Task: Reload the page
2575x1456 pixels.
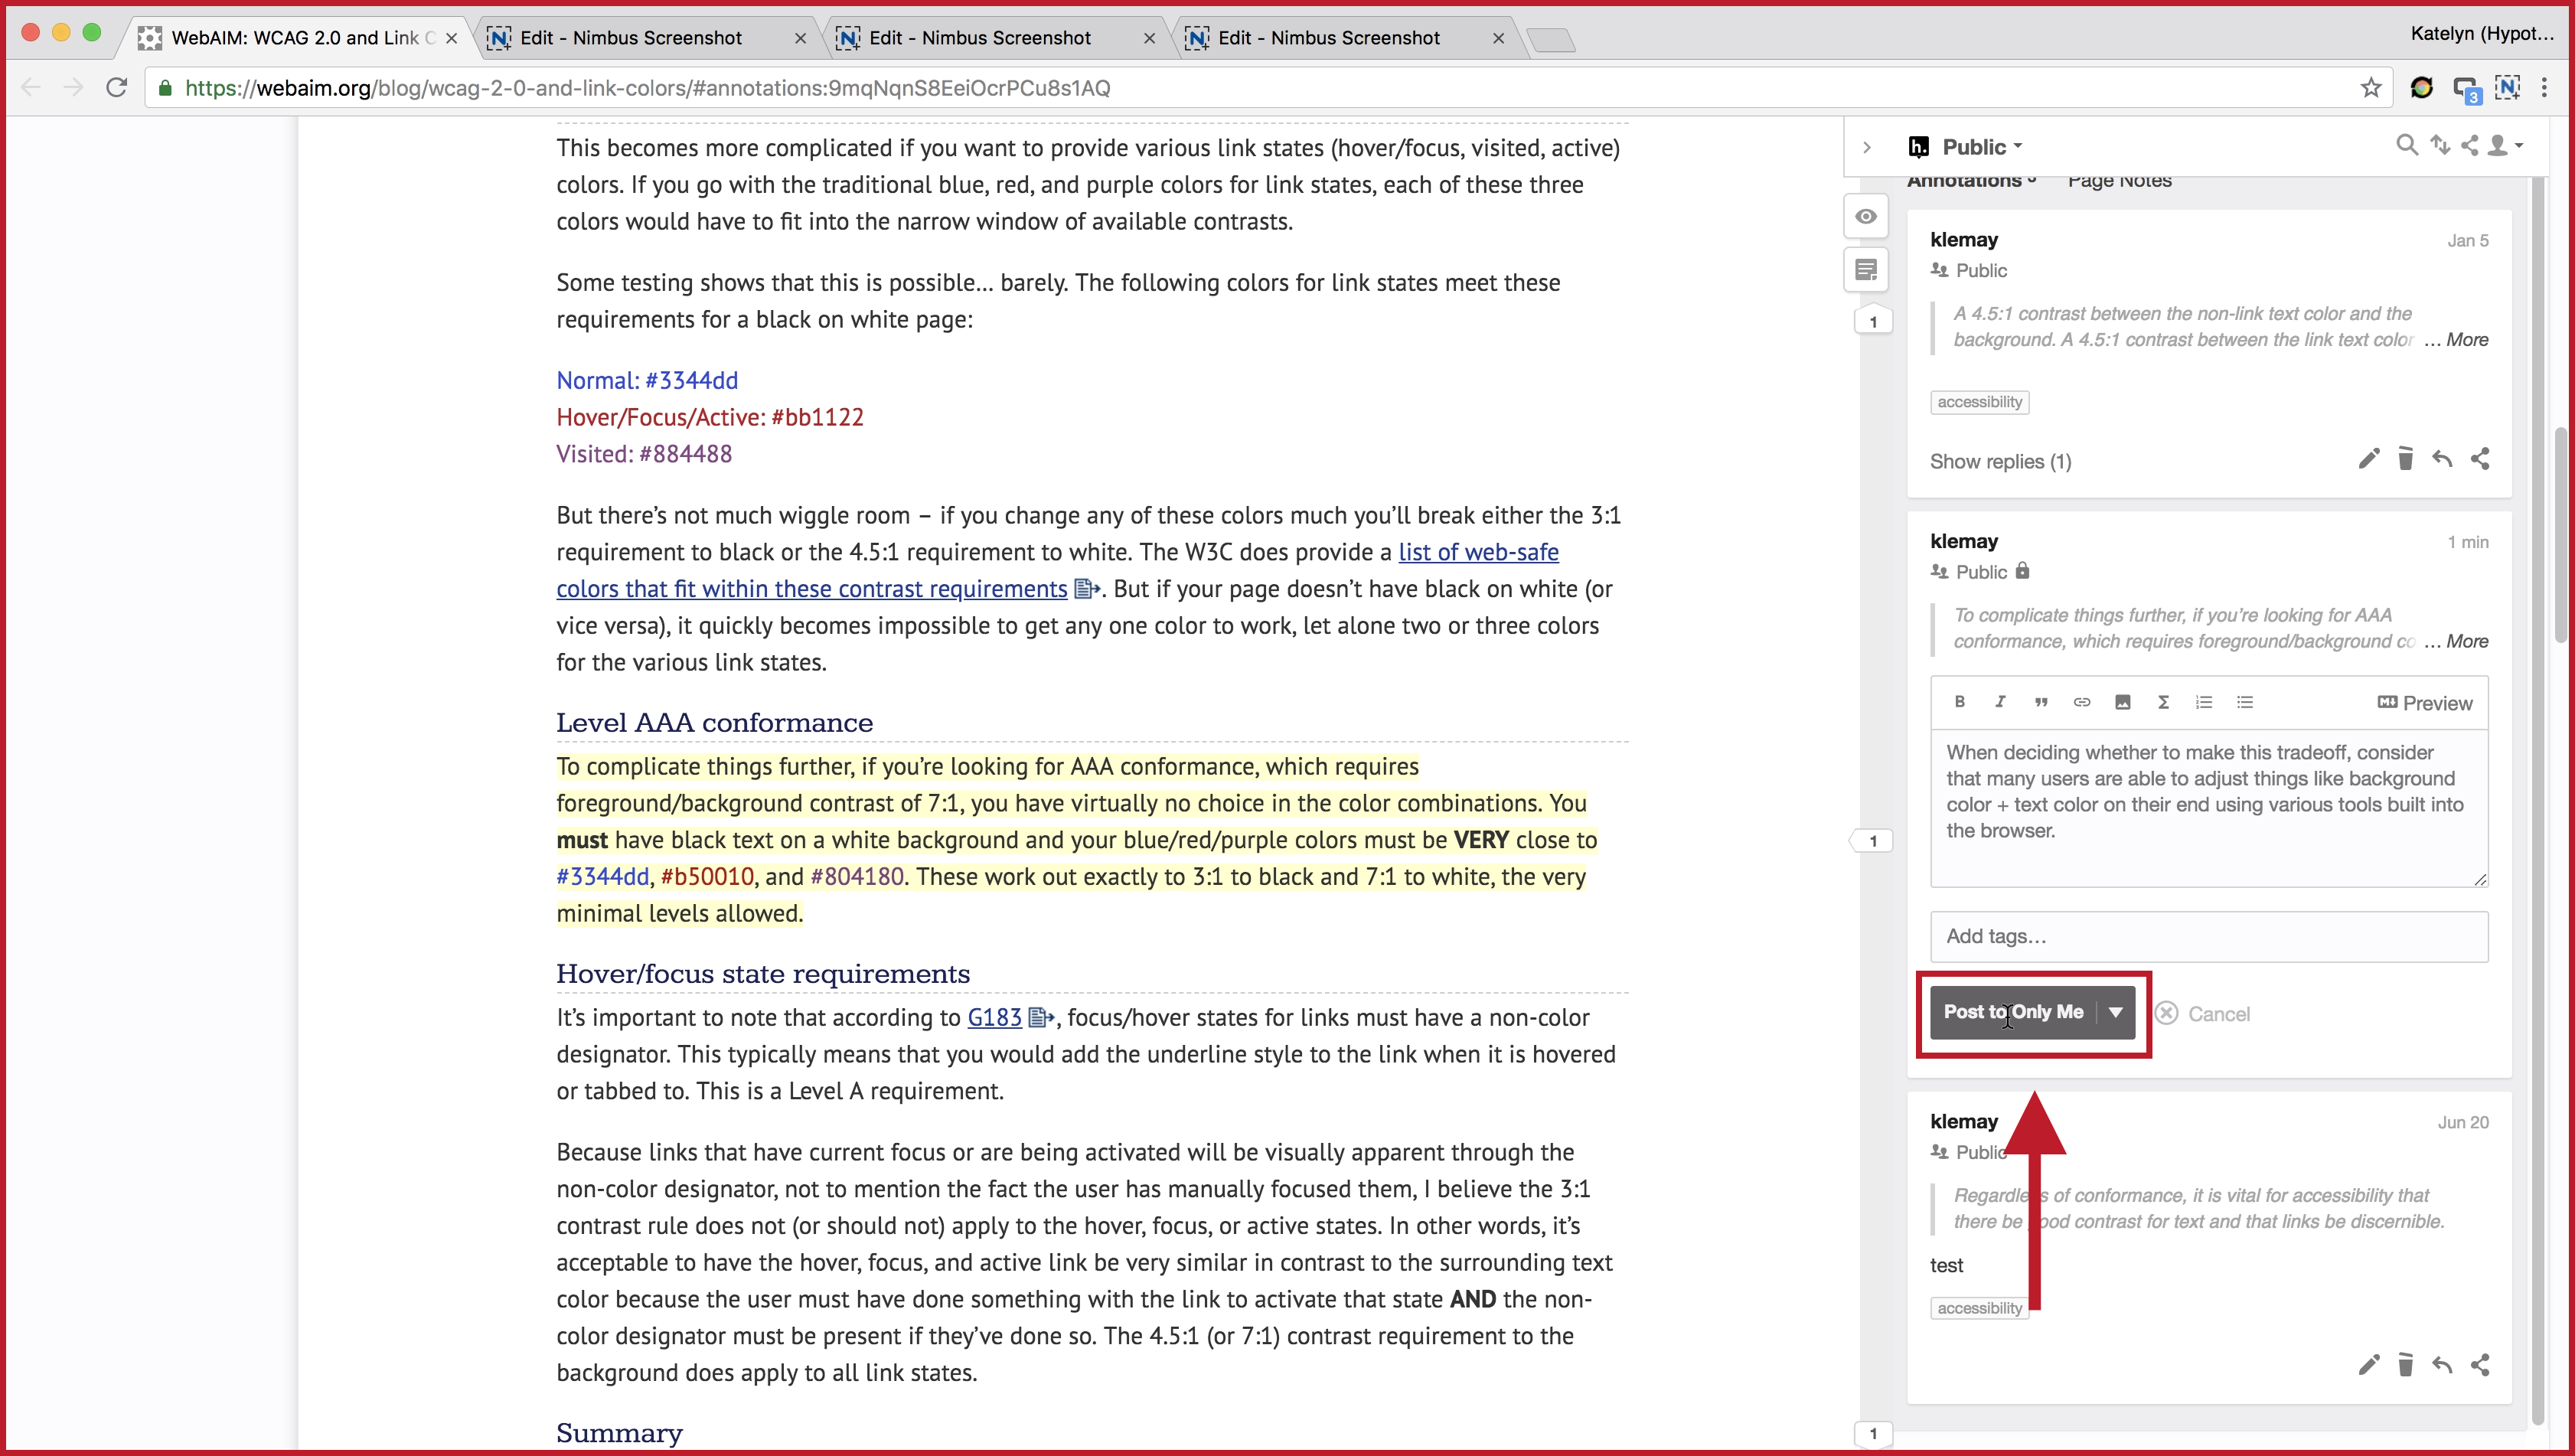Action: coord(117,88)
